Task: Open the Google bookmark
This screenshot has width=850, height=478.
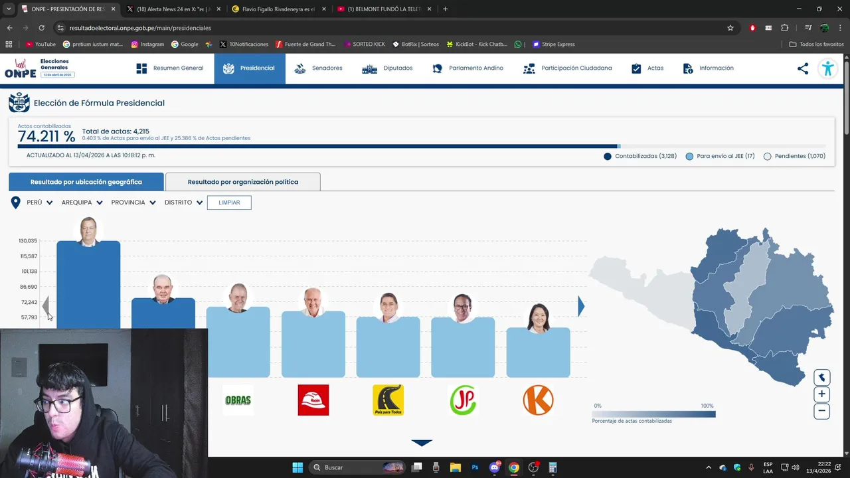Action: coord(185,44)
